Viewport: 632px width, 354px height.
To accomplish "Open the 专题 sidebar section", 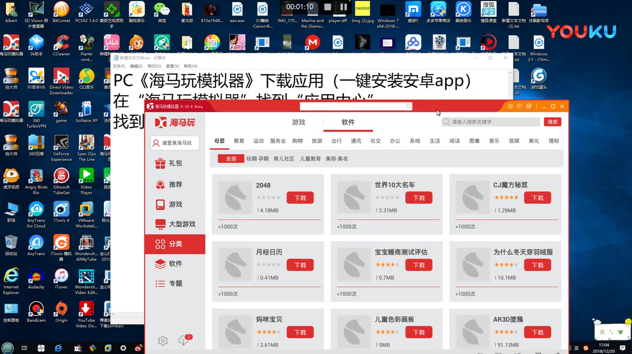I will point(175,283).
